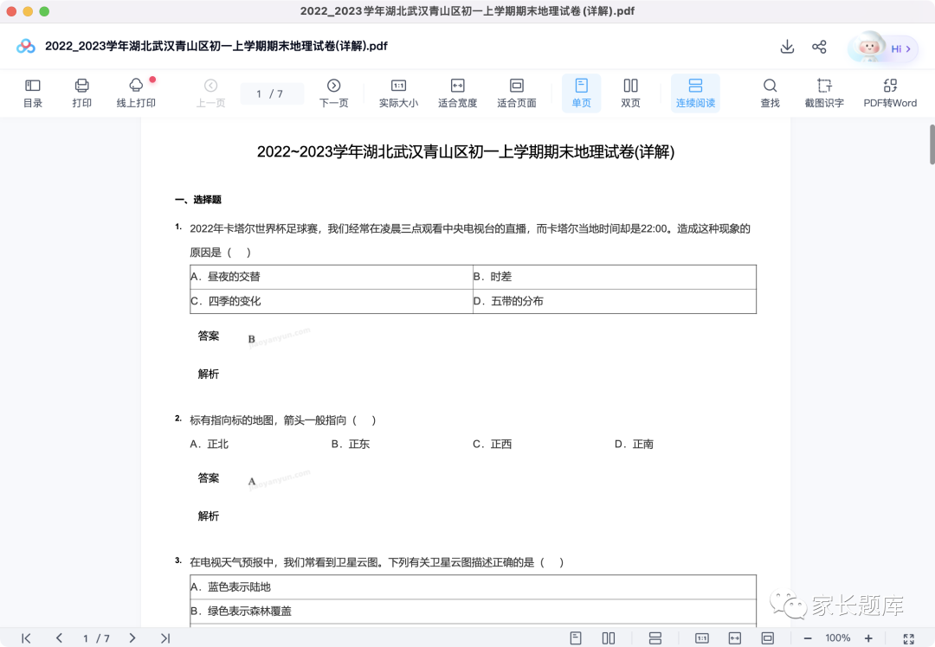Click the 100% zoom level value
Screen dimensions: 935x647
(838, 638)
